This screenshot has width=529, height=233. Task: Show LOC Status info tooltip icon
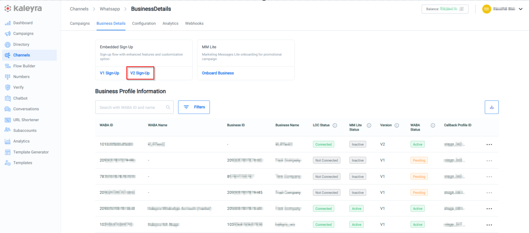(x=335, y=126)
